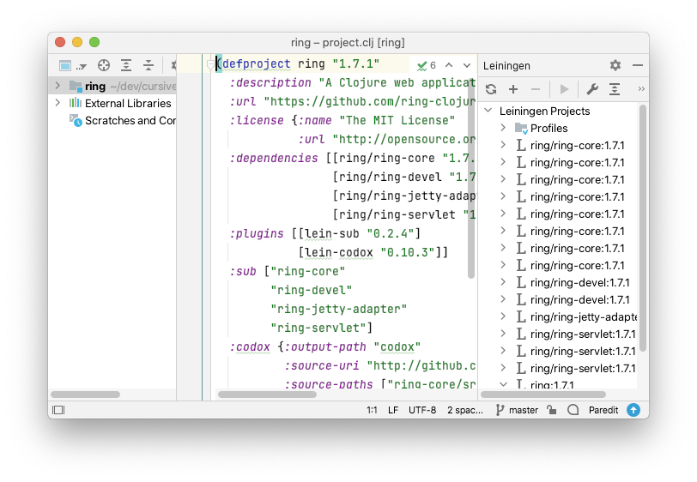Click the remove project minus icon
The width and height of the screenshot is (697, 482).
(x=536, y=89)
